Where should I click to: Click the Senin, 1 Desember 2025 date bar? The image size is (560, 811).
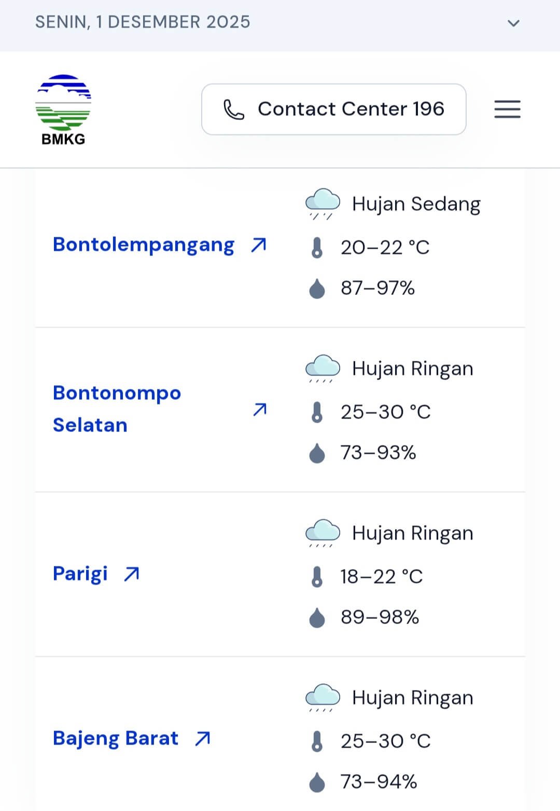(143, 22)
